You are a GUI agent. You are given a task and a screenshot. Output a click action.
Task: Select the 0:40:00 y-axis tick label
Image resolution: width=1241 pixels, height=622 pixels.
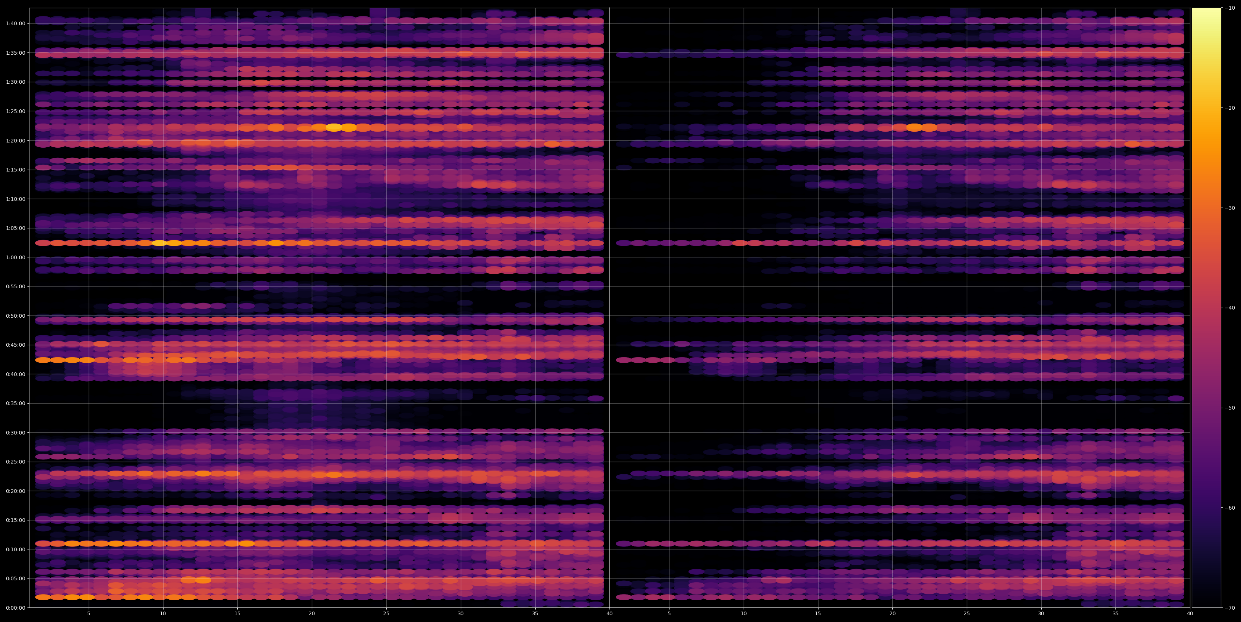[x=15, y=374]
